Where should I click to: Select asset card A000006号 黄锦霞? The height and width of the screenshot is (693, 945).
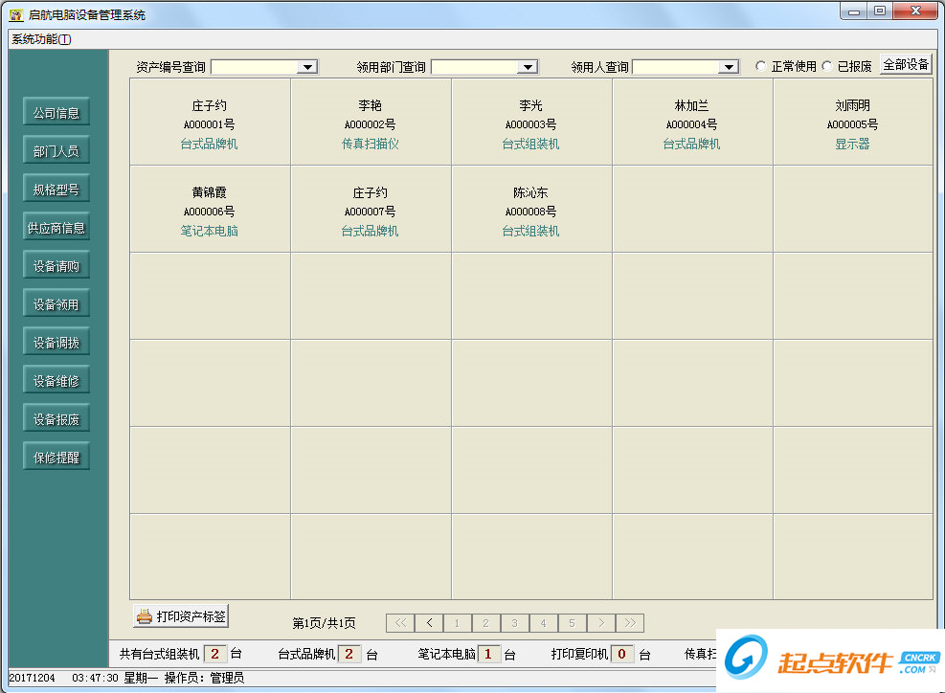[210, 209]
